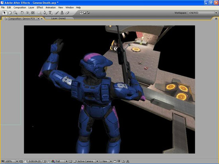This screenshot has width=219, height=164.
Task: Open the panel options arrow at top right
Action: tap(216, 19)
